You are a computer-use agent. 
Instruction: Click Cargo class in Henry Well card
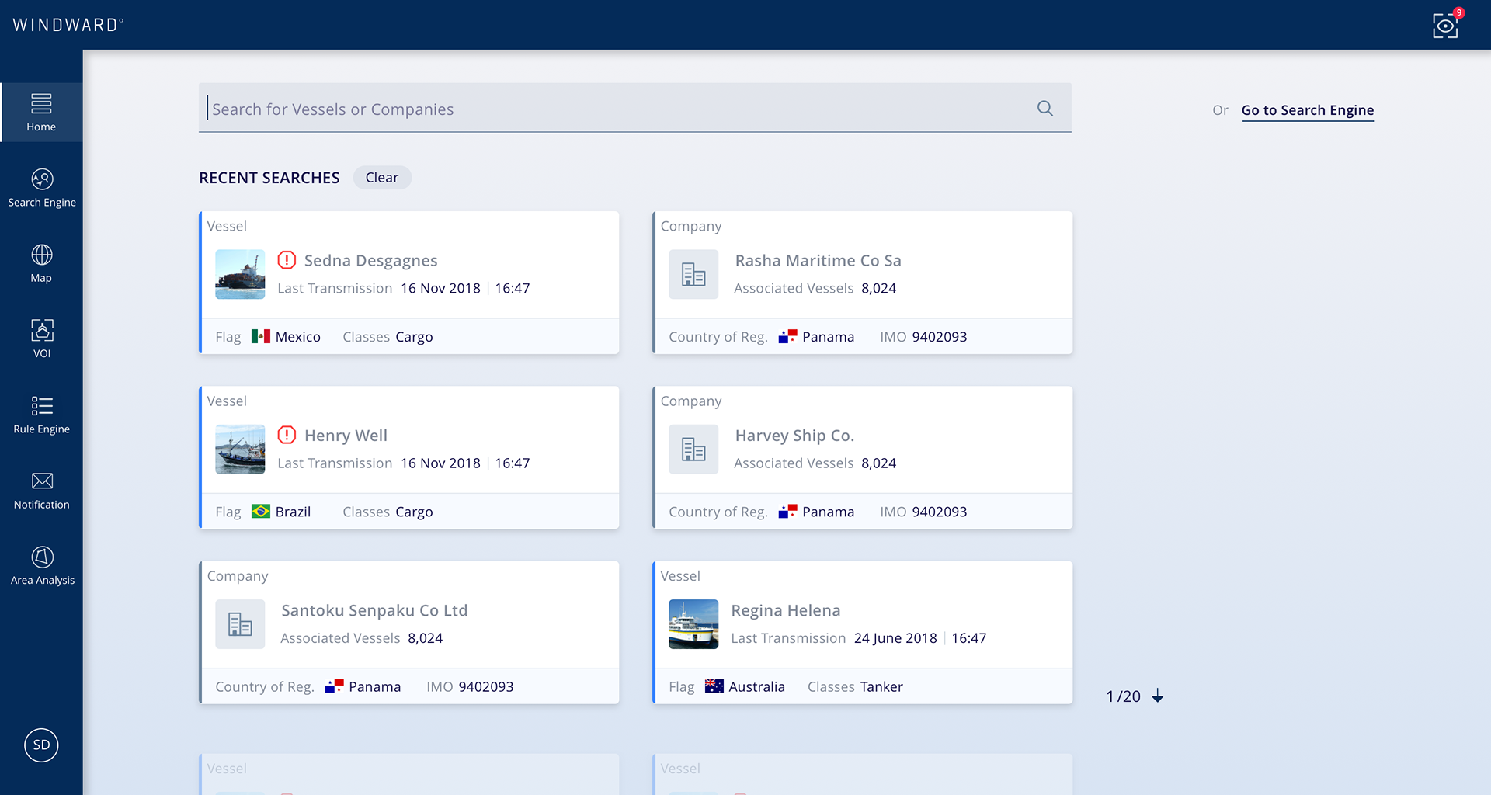pyautogui.click(x=414, y=512)
